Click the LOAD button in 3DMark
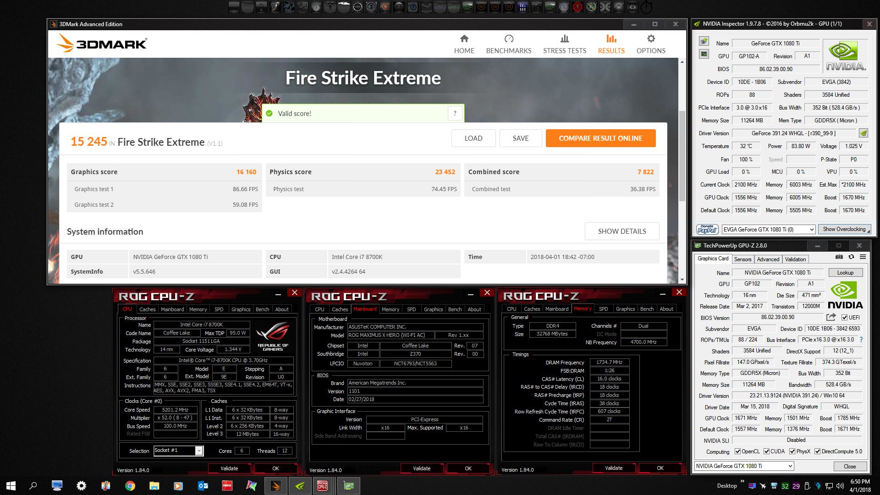This screenshot has width=880, height=495. tap(473, 138)
